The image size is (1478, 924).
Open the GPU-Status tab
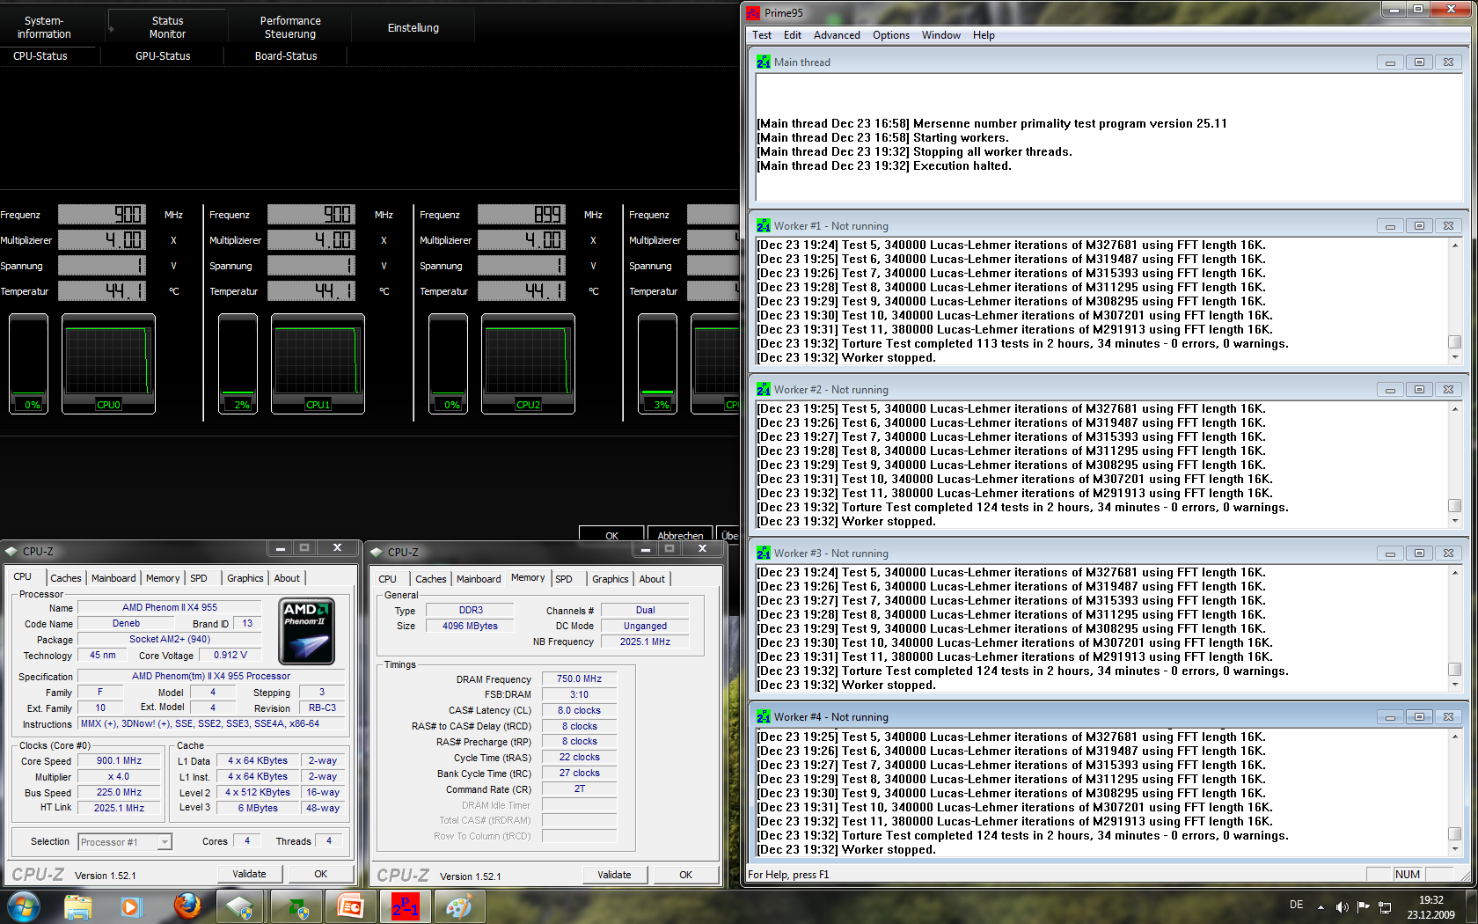163,55
